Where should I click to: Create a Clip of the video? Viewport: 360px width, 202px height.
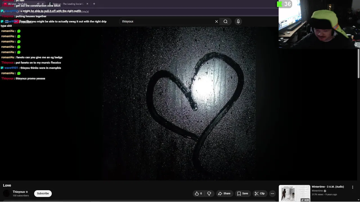coord(260,193)
